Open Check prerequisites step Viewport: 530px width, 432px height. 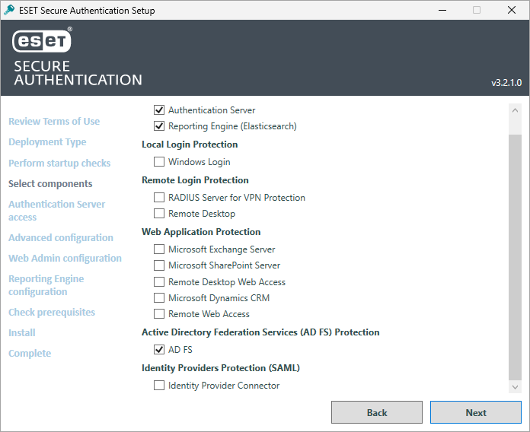click(52, 312)
